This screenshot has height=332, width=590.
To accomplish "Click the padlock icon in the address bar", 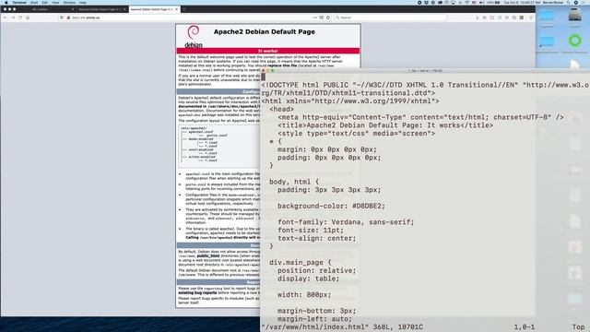I will click(x=68, y=18).
